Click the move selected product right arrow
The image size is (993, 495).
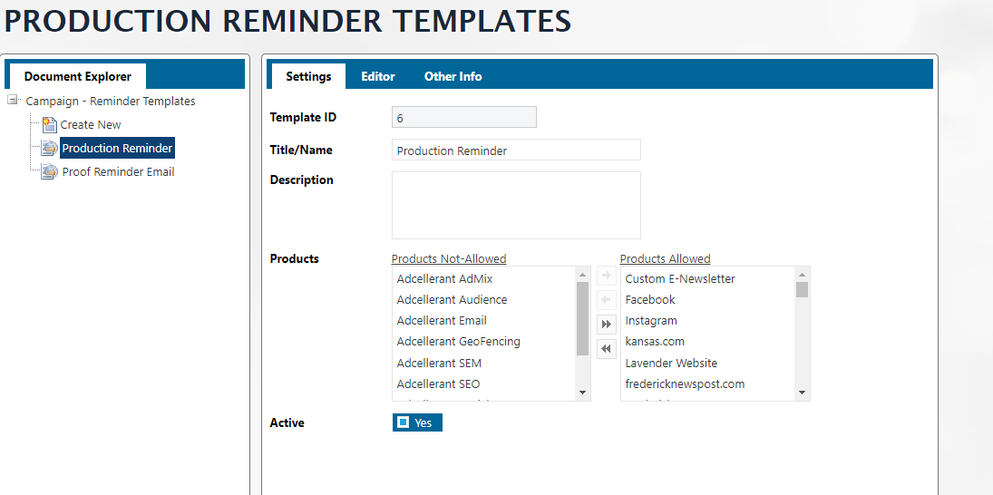607,277
